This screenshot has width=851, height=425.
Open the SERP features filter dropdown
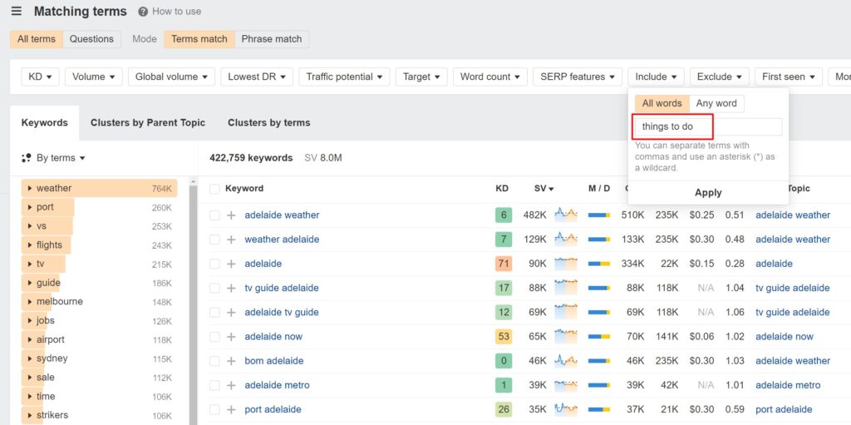578,77
